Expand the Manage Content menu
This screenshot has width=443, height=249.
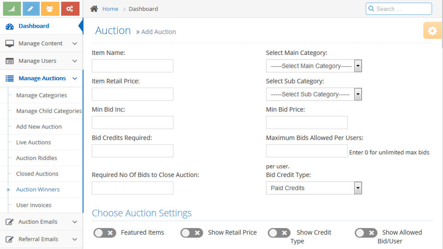click(x=42, y=43)
